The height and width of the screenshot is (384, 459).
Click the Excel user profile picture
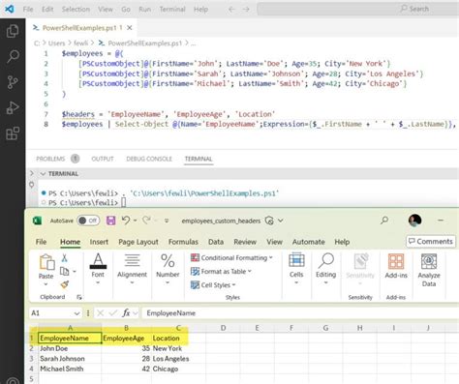[414, 221]
